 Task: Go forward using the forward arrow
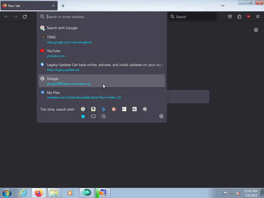point(15,17)
